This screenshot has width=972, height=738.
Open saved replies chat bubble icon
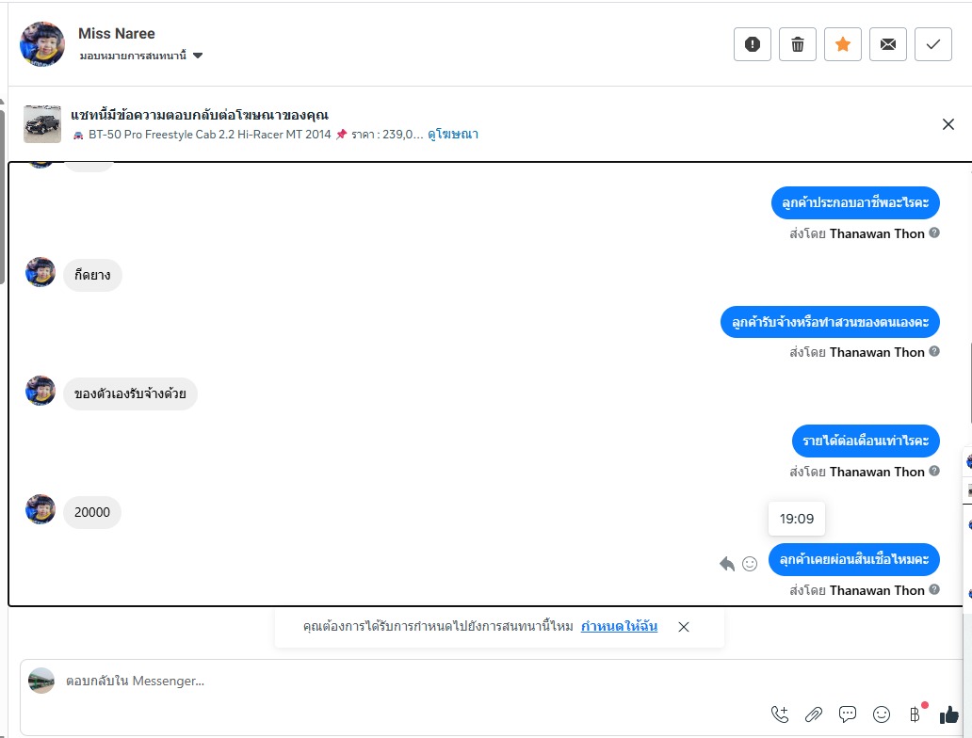pos(848,714)
